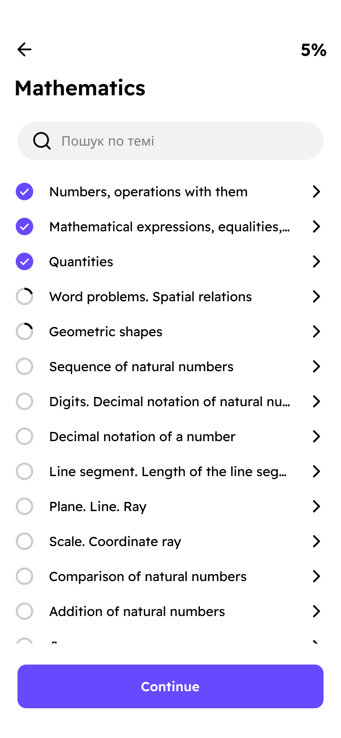Open Comparison of natural numbers topic
This screenshot has height=738, width=341.
148,576
